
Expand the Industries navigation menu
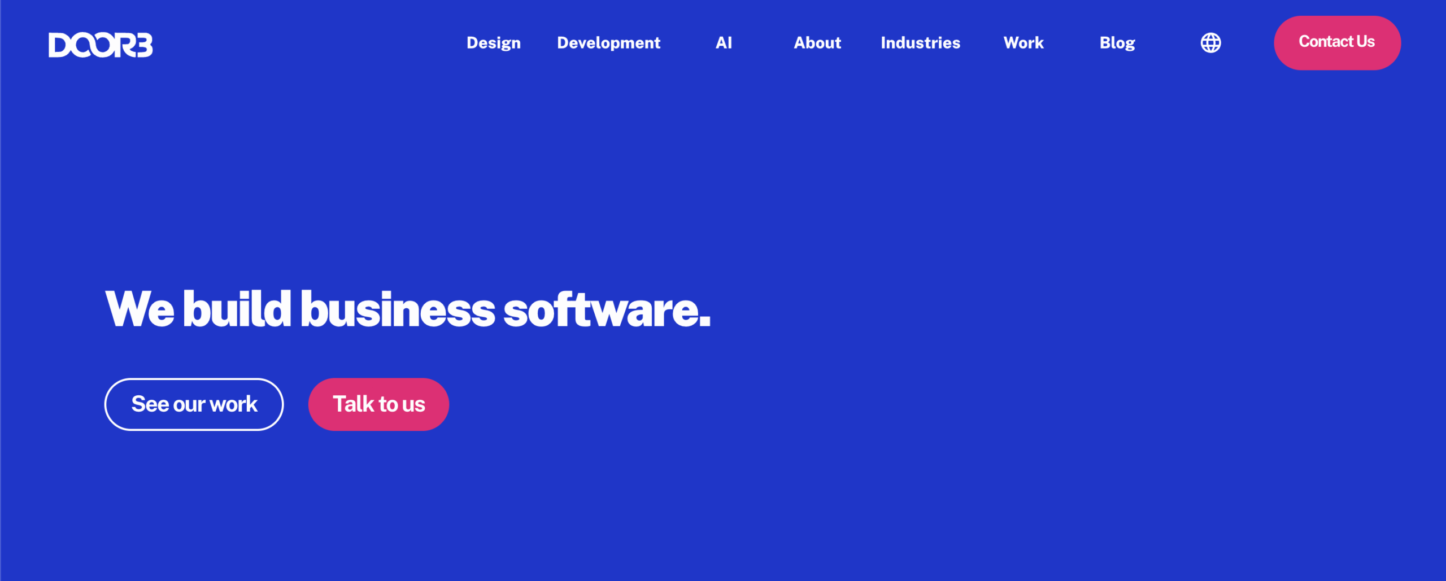[x=920, y=43]
